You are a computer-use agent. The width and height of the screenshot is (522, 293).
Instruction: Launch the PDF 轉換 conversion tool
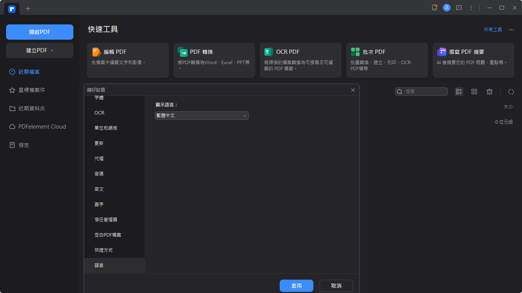[x=214, y=60]
